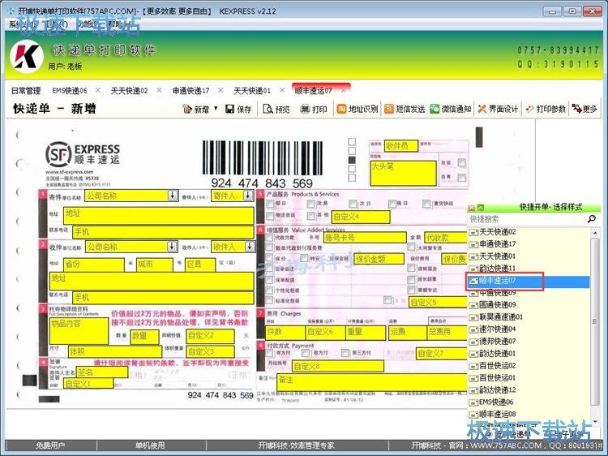This screenshot has height=456, width=608.
Task: Click the 省份 province field
Action: (x=94, y=265)
